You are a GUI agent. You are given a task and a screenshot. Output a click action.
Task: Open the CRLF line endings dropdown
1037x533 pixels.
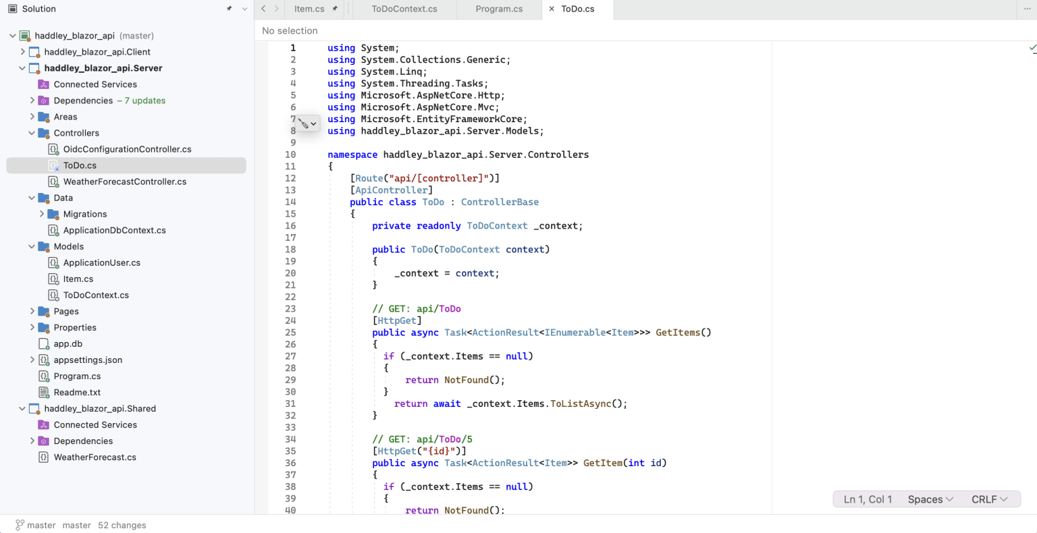[989, 499]
